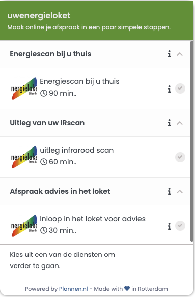Click Energieloket logo beside uitleg infrarood scan
This screenshot has height=297, width=195.
24,157
